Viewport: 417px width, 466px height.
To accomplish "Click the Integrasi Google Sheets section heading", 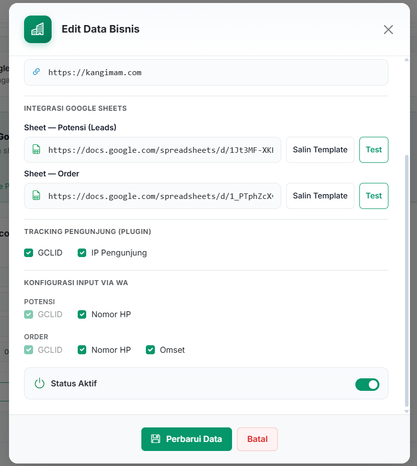I will [75, 108].
